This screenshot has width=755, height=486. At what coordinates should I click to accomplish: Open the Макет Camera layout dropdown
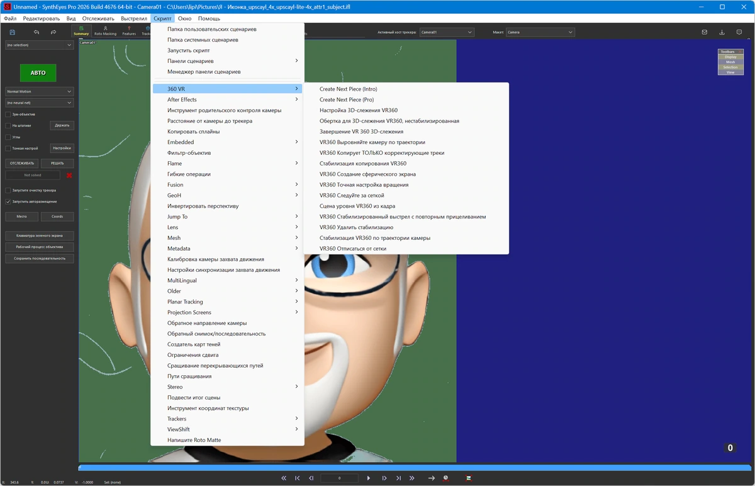pyautogui.click(x=540, y=32)
